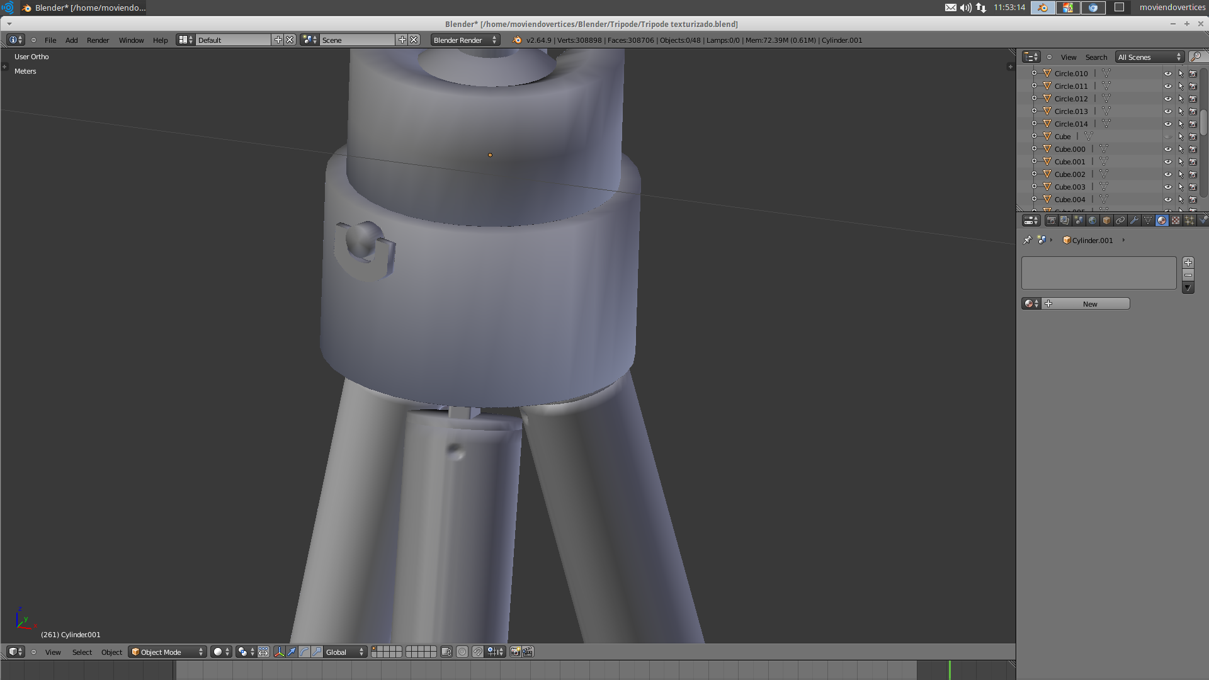1209x680 pixels.
Task: Click the New material button
Action: [x=1089, y=304]
